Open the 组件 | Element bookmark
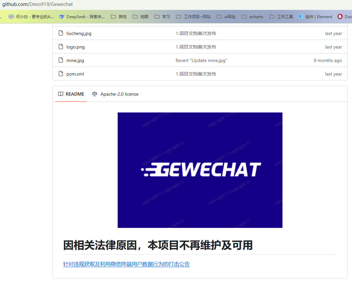The height and width of the screenshot is (281, 352). point(315,16)
